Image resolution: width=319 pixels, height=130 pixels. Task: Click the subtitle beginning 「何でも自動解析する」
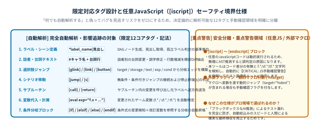tap(159, 20)
